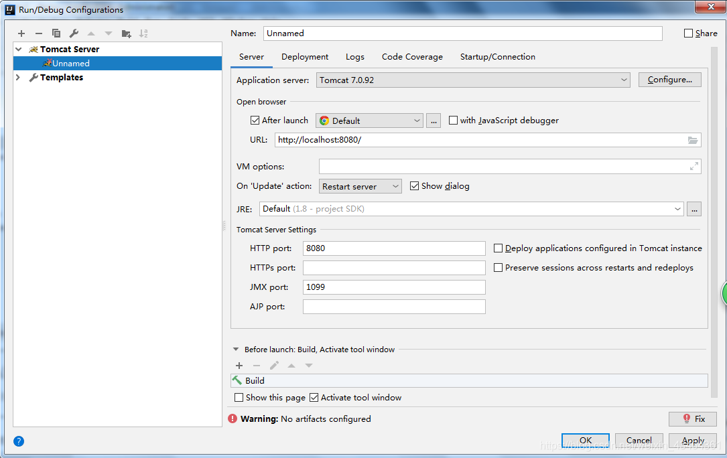Click the JRE browse ellipsis button

(x=694, y=209)
